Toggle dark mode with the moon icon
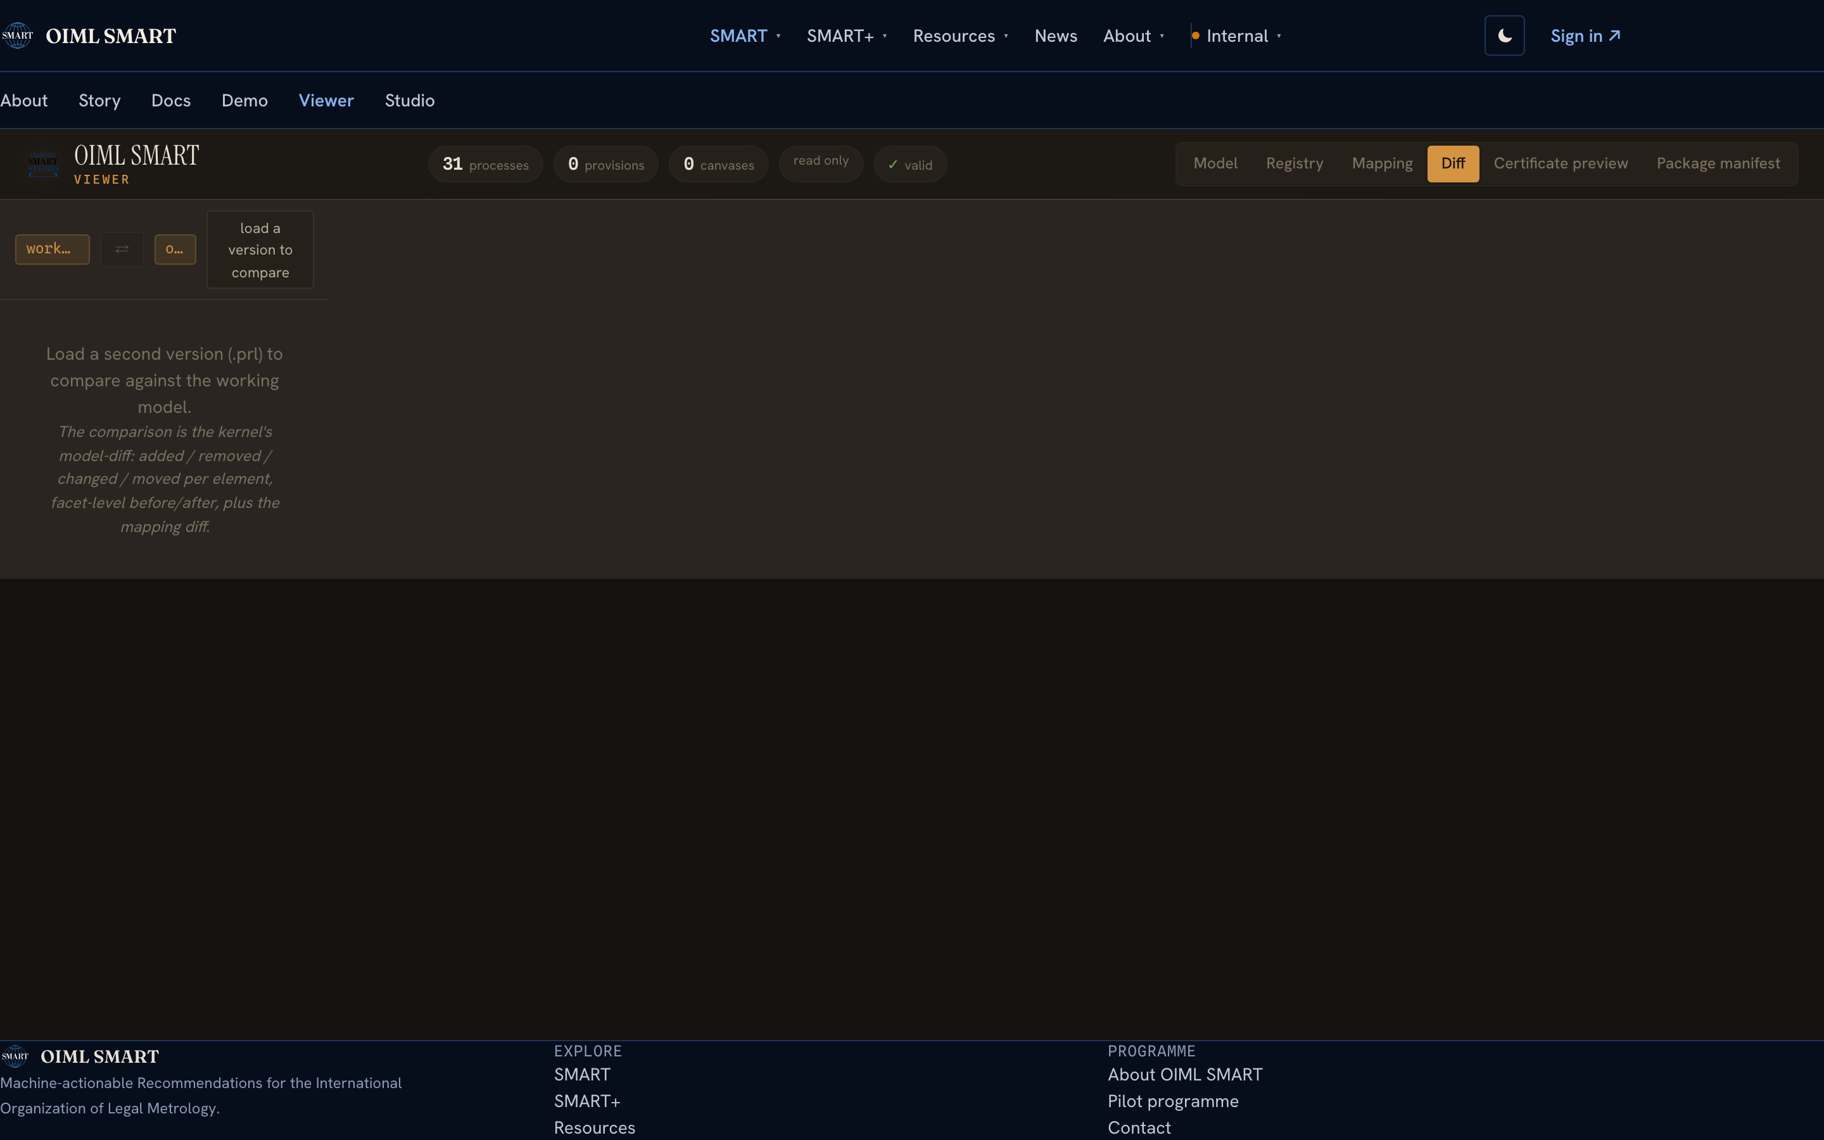Screen dimensions: 1824x1140 1504,35
